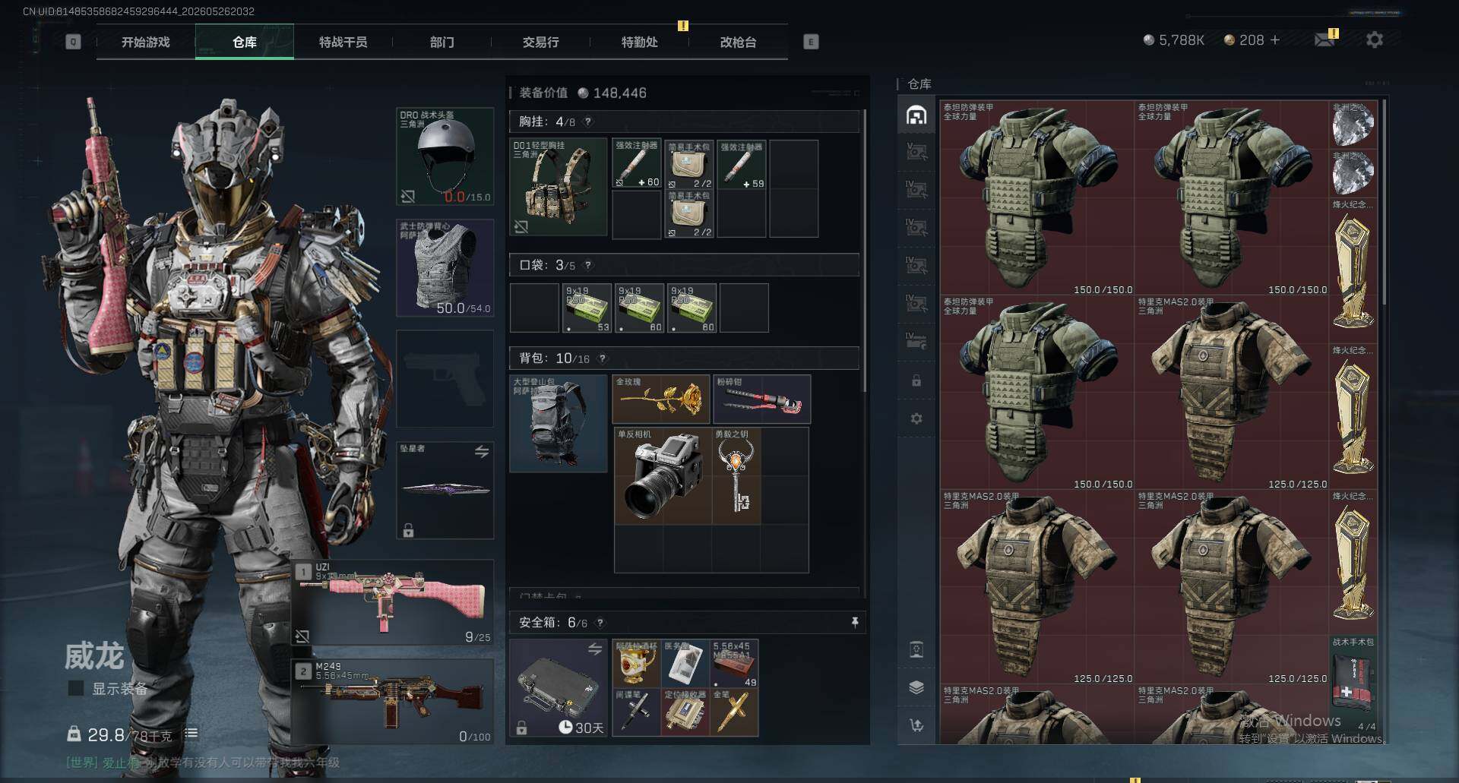Open the settings gear in top bar
Image resolution: width=1459 pixels, height=783 pixels.
[1374, 39]
